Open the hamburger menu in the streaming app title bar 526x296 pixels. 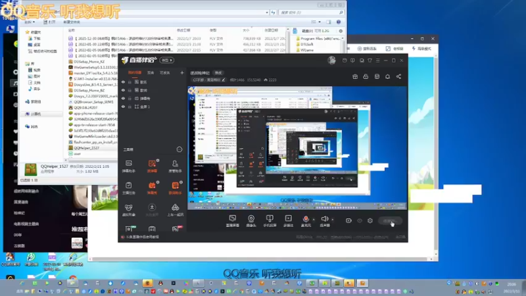pyautogui.click(x=377, y=61)
